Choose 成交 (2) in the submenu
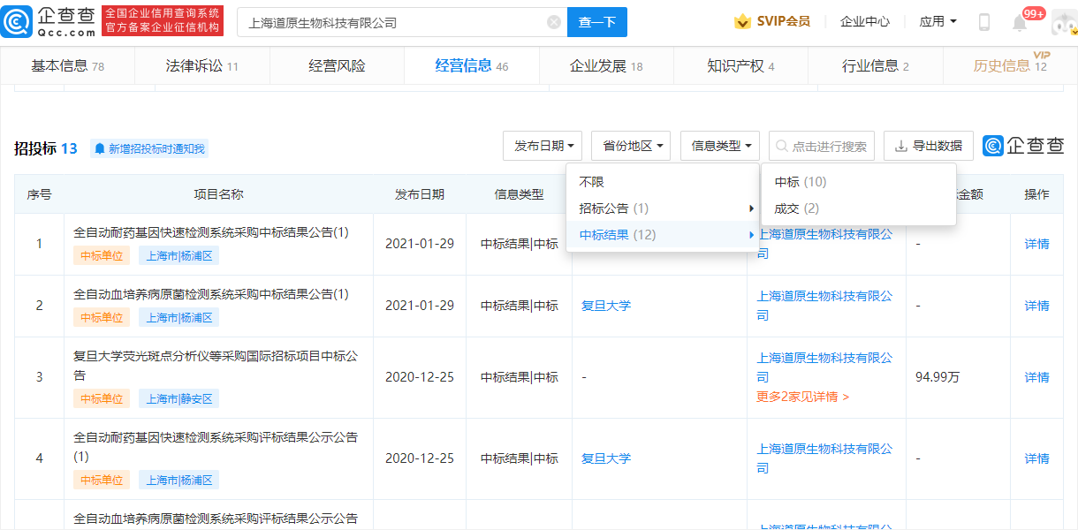 click(858, 208)
